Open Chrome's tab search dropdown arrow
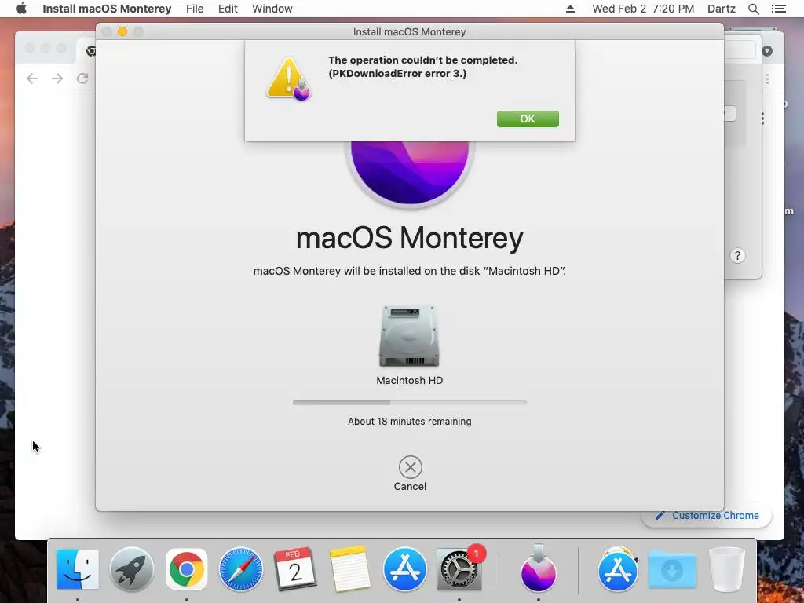 point(767,51)
